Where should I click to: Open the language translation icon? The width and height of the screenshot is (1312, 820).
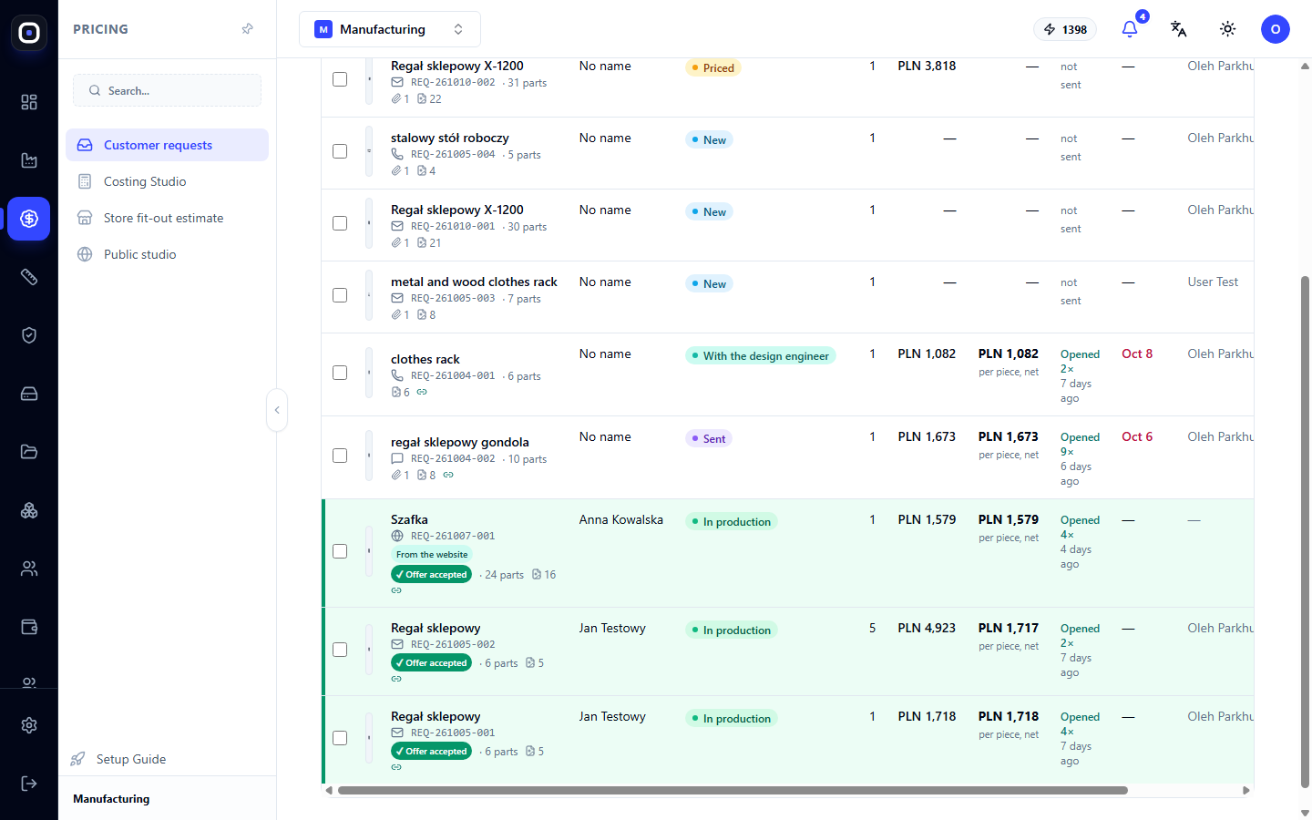(x=1179, y=29)
